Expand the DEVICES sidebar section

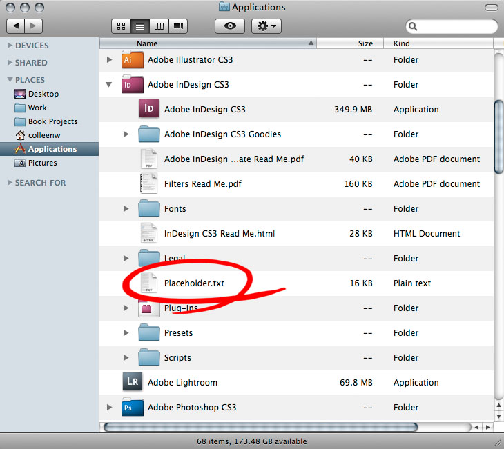point(10,46)
